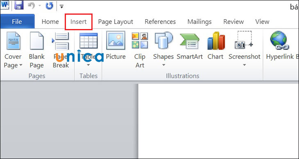
Task: Open the Clip Art pane
Action: click(140, 50)
